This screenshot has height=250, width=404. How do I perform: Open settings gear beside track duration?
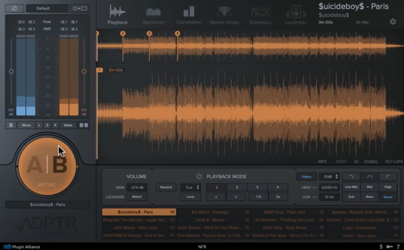coord(393,22)
